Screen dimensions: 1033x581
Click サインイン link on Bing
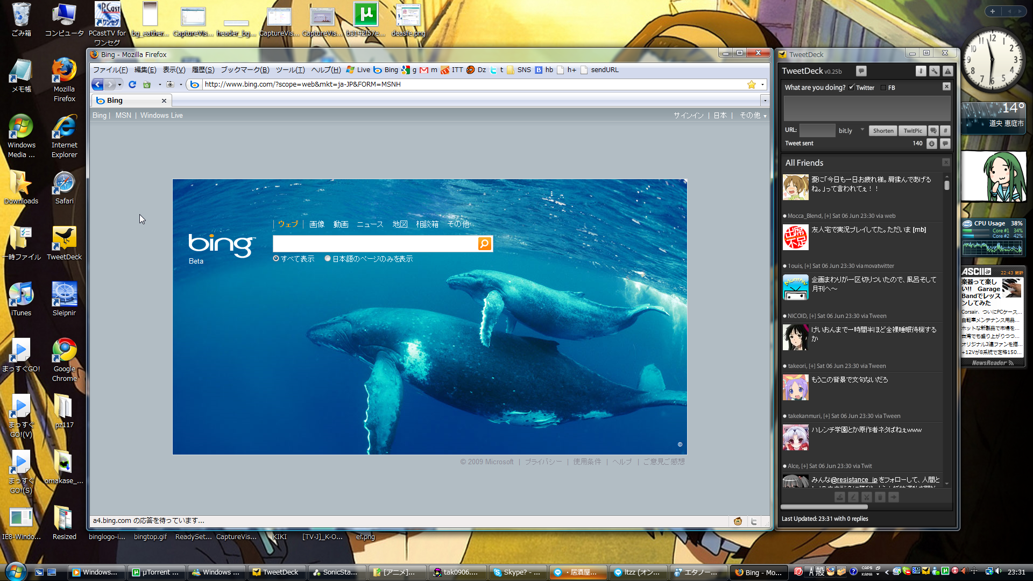(689, 116)
